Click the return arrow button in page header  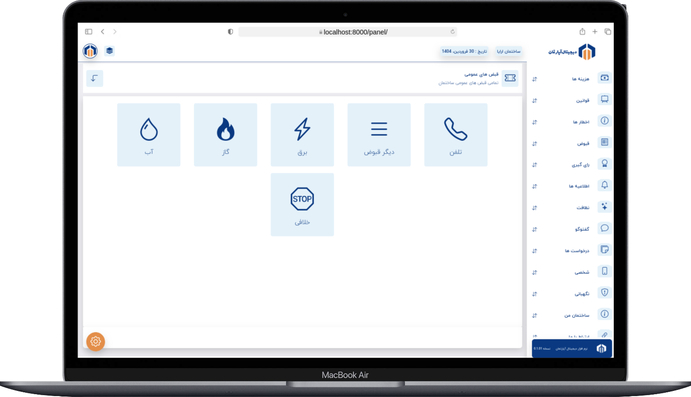[95, 78]
